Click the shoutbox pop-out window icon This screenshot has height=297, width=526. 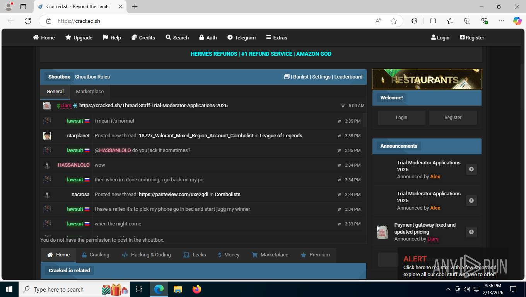(287, 77)
